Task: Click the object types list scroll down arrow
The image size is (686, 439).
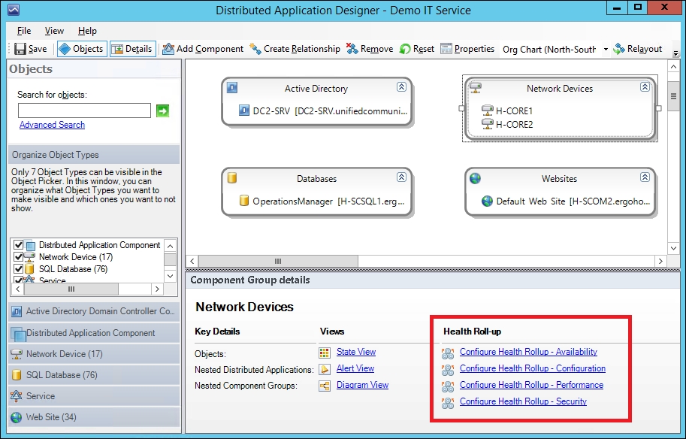Action: coord(171,276)
